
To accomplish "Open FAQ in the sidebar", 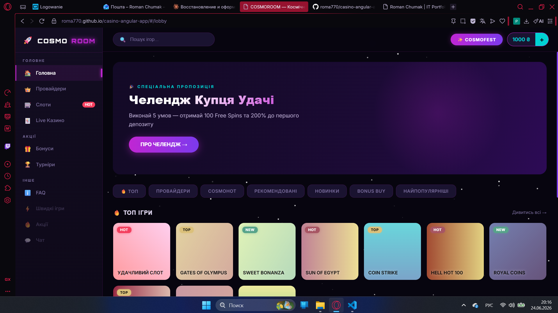I will [x=59, y=193].
